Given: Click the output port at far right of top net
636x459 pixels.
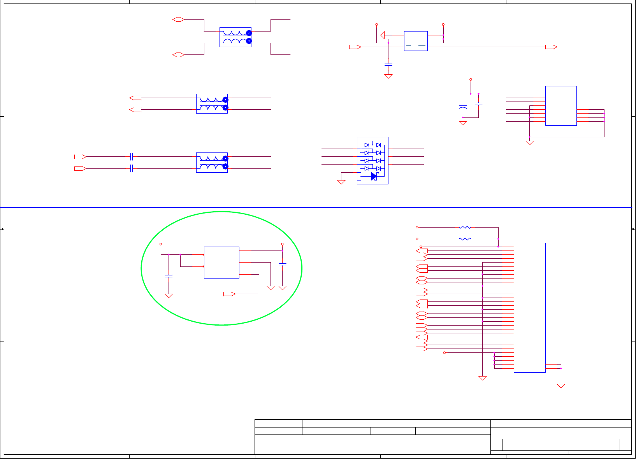Looking at the screenshot, I should coord(551,47).
